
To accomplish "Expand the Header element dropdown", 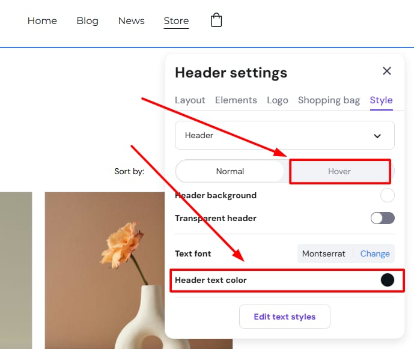I will [x=284, y=135].
